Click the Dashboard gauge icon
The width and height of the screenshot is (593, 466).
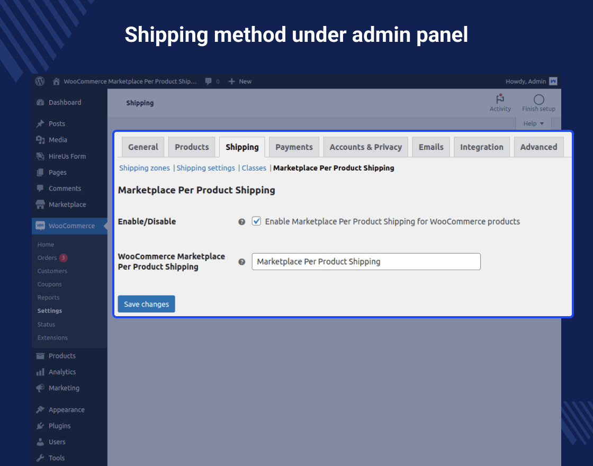(x=40, y=103)
